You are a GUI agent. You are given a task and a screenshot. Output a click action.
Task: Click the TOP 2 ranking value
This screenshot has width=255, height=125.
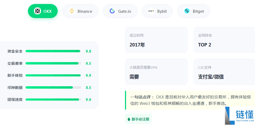[204, 45]
